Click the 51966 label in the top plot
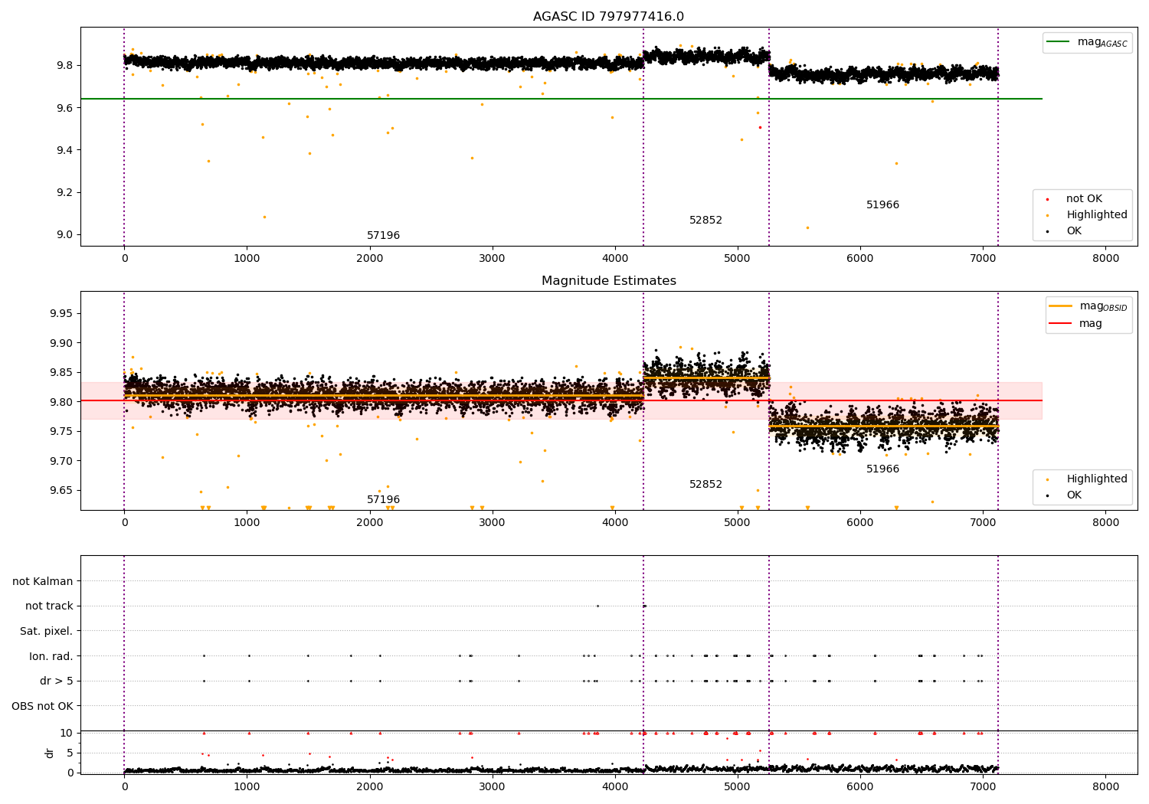Viewport: 1149px width, 804px height. [882, 205]
